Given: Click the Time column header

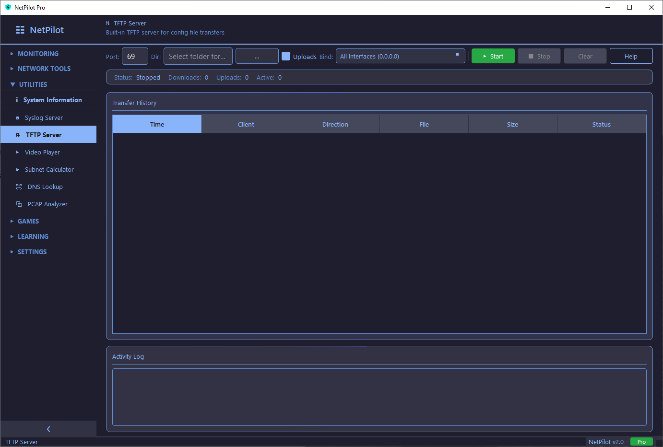Looking at the screenshot, I should click(x=157, y=124).
